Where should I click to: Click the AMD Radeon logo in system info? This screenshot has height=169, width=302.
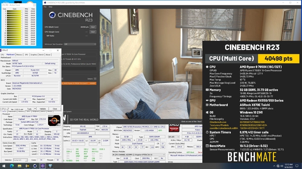174,128
